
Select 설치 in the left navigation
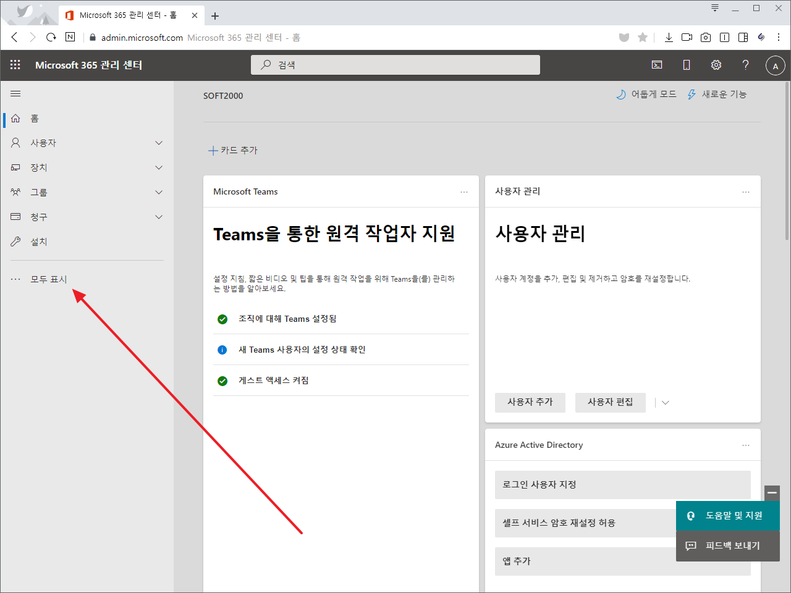pyautogui.click(x=39, y=242)
